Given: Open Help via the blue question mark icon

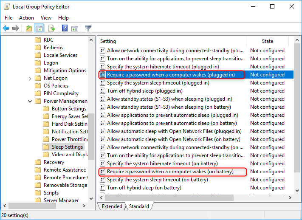Looking at the screenshot, I should (x=65, y=28).
